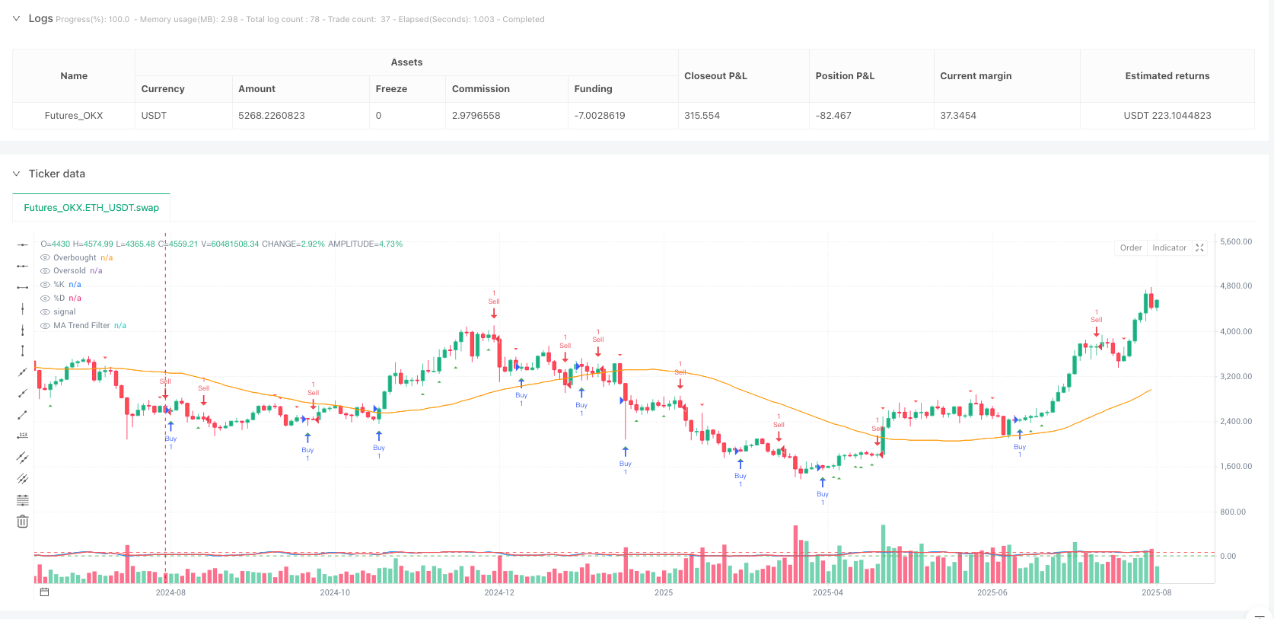Expand the chart to fullscreen
This screenshot has height=619, width=1274.
(x=1199, y=248)
